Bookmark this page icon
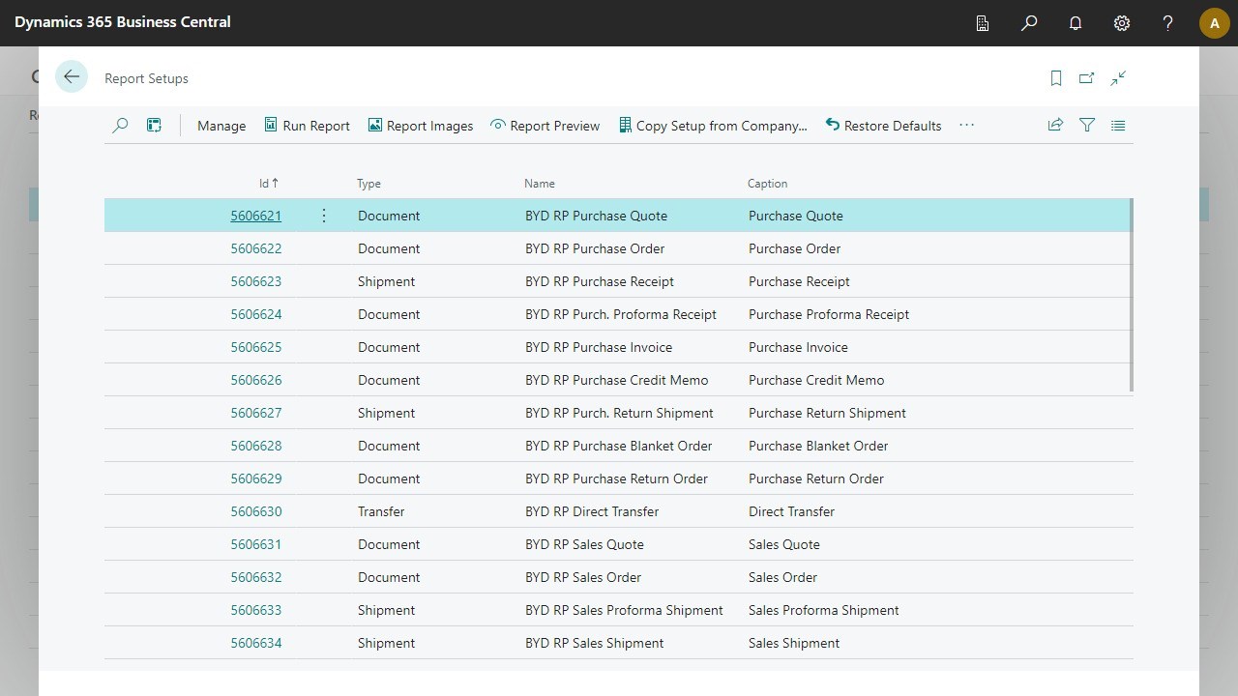 [x=1056, y=78]
